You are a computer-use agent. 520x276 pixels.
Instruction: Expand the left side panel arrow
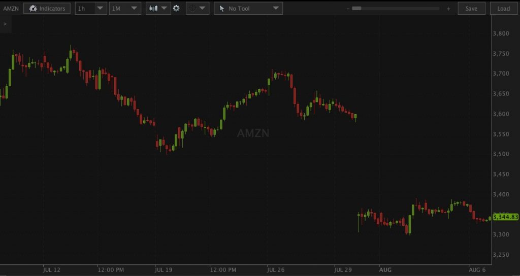(5, 24)
